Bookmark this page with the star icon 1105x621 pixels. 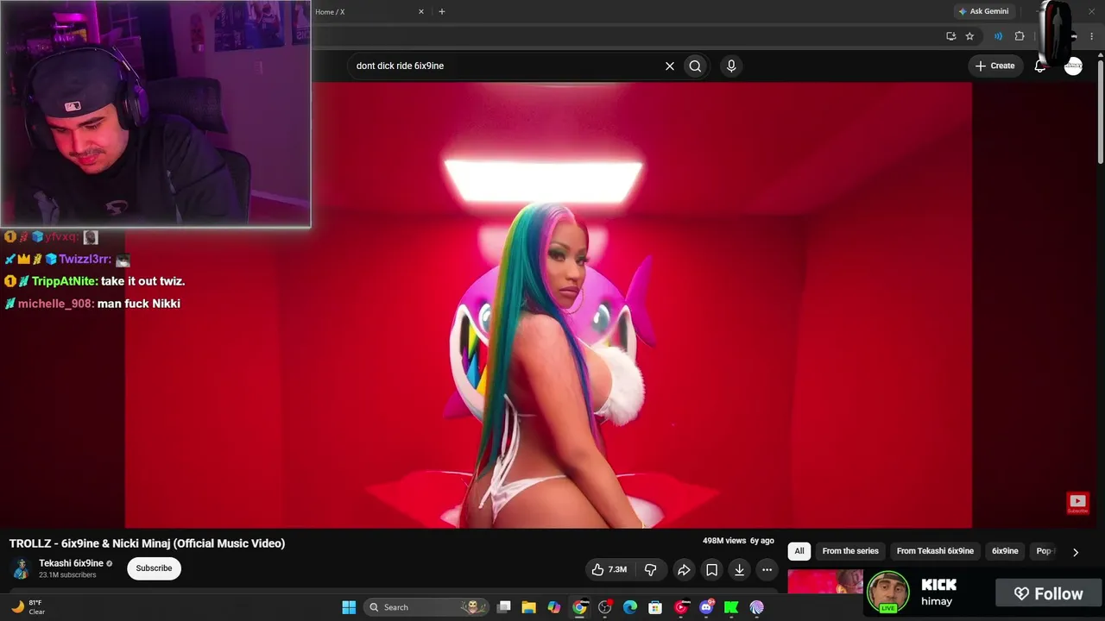[x=969, y=36]
